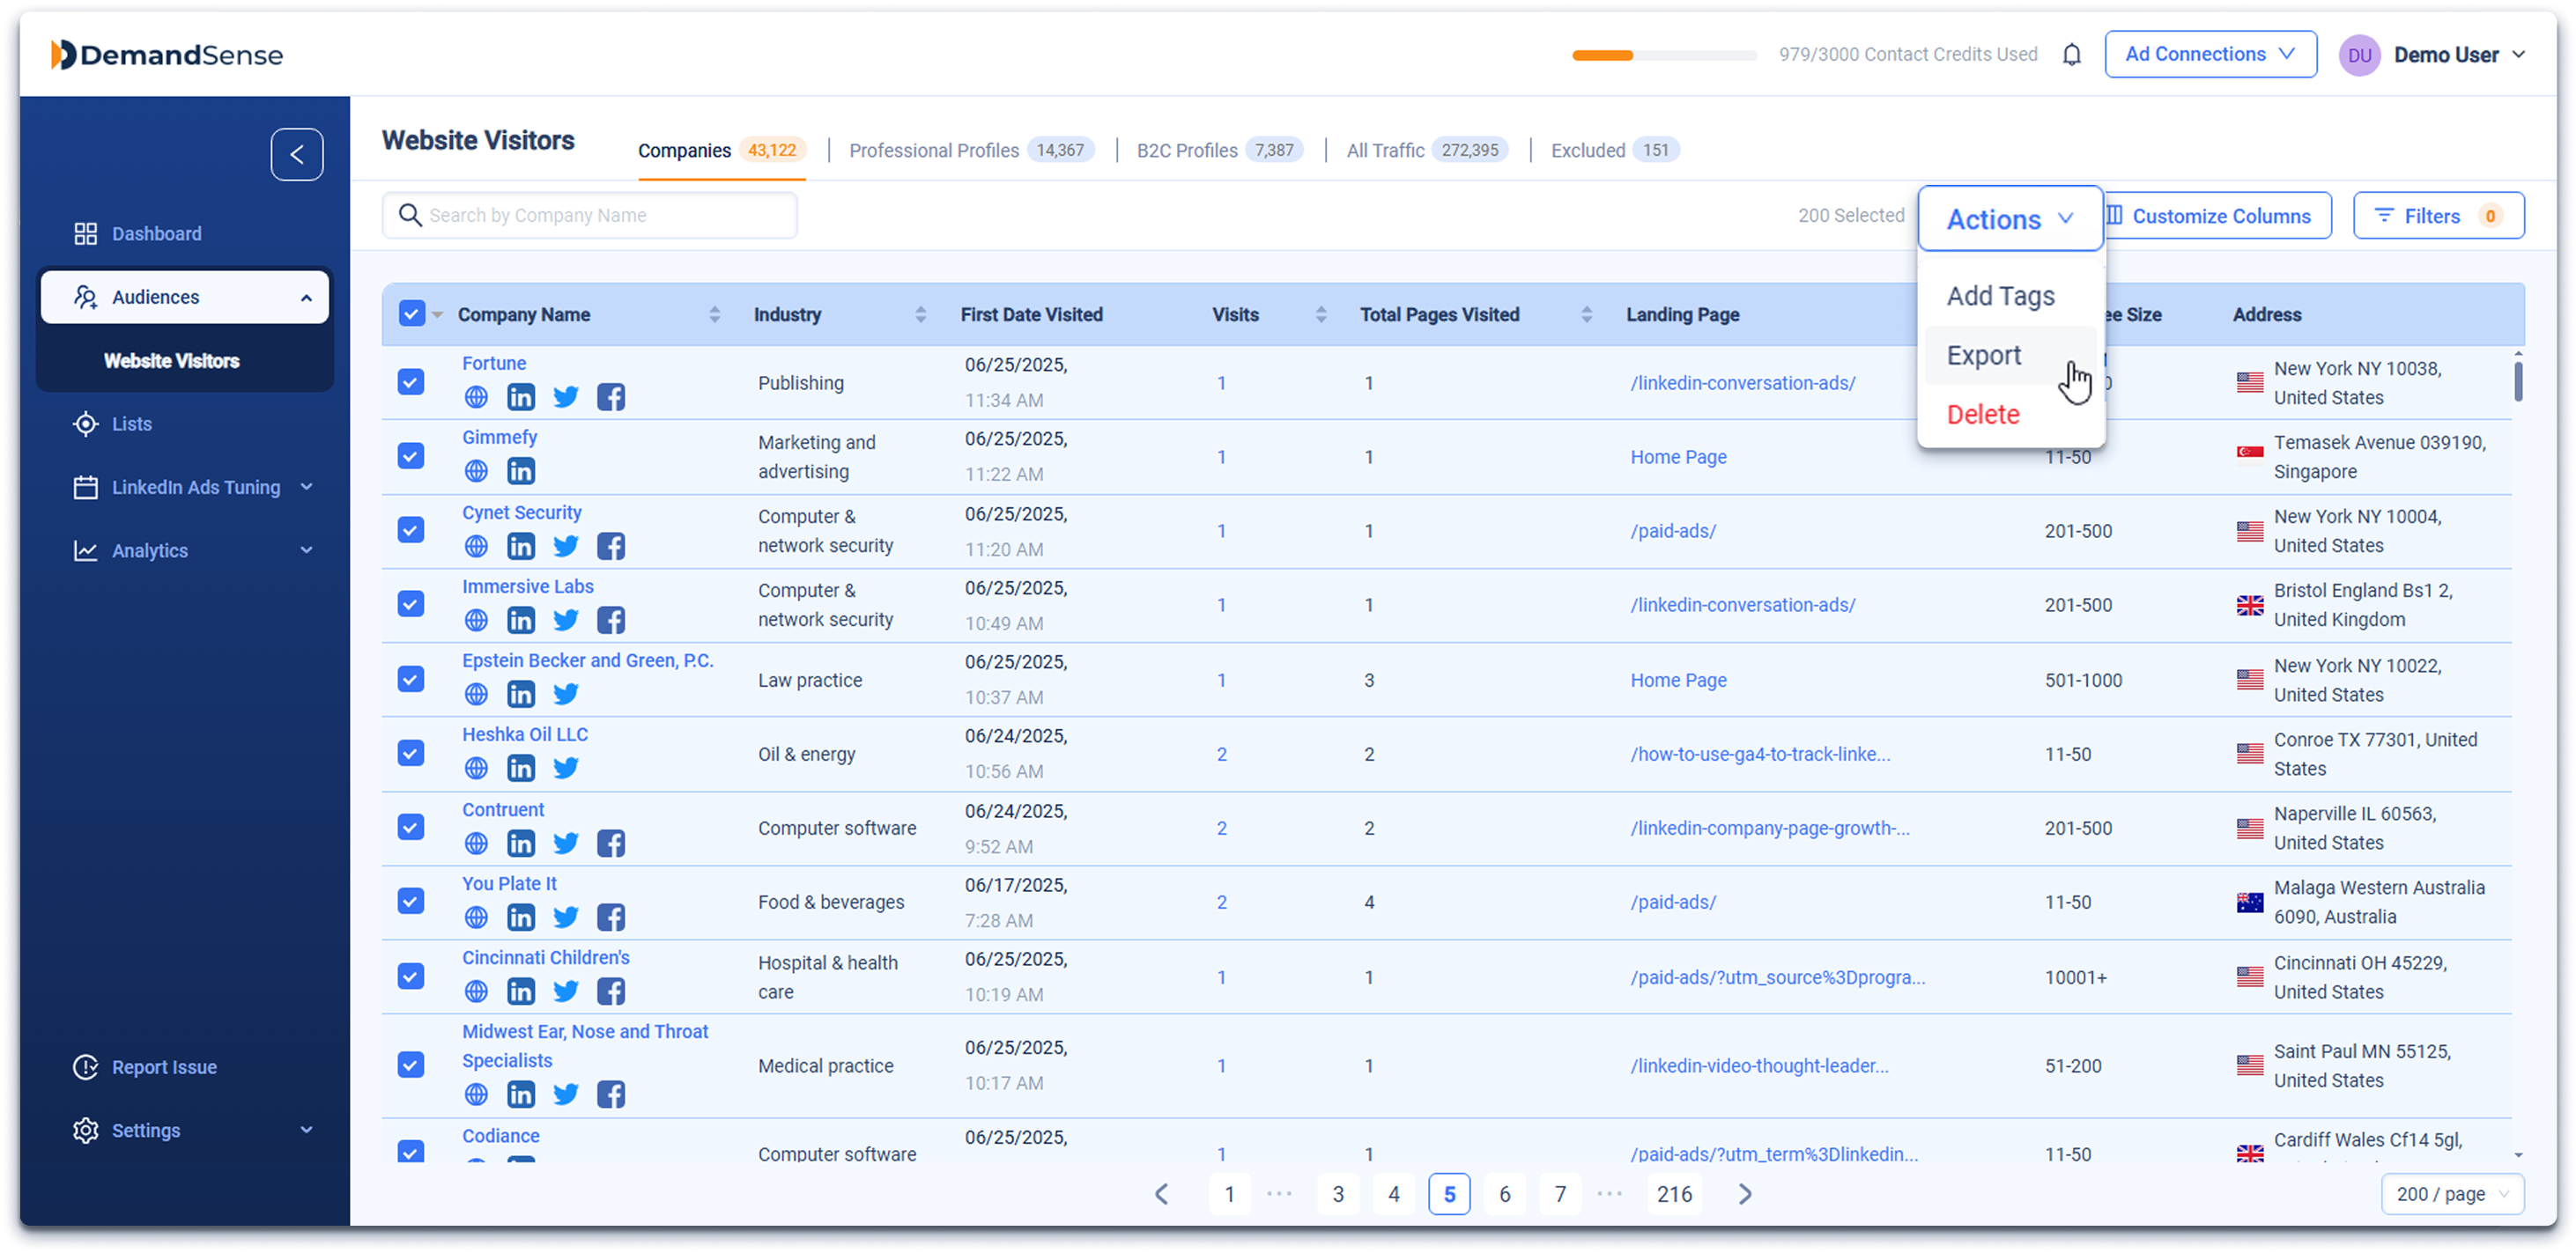Open Immersive Labs' LinkedIn icon

click(520, 620)
